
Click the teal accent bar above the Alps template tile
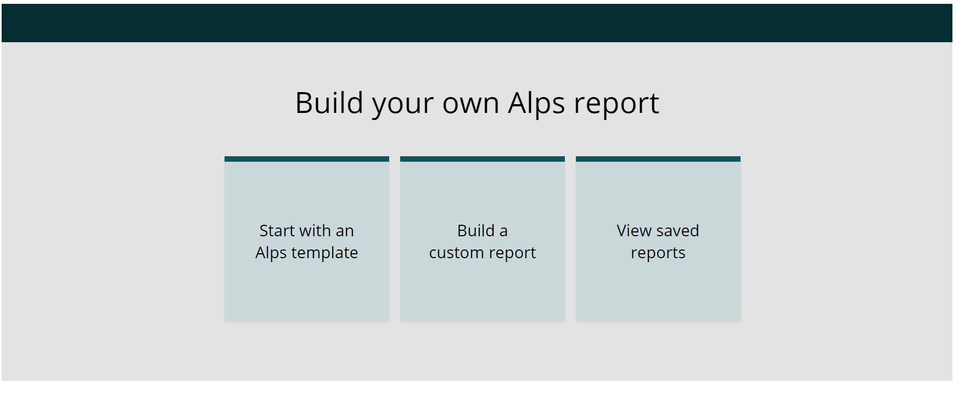tap(306, 159)
